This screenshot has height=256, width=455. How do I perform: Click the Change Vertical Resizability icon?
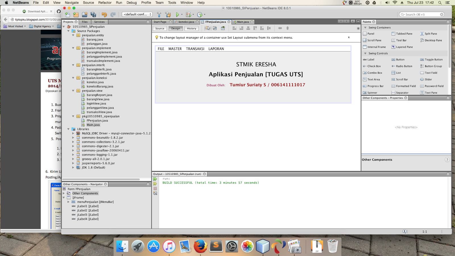click(288, 28)
